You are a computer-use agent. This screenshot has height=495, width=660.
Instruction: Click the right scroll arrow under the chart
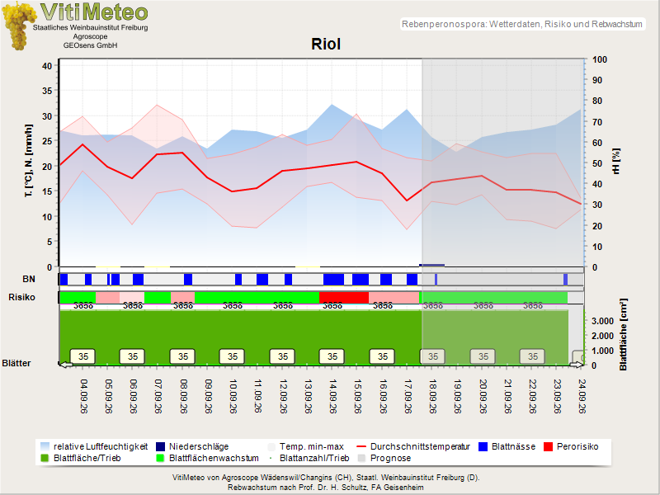point(577,365)
